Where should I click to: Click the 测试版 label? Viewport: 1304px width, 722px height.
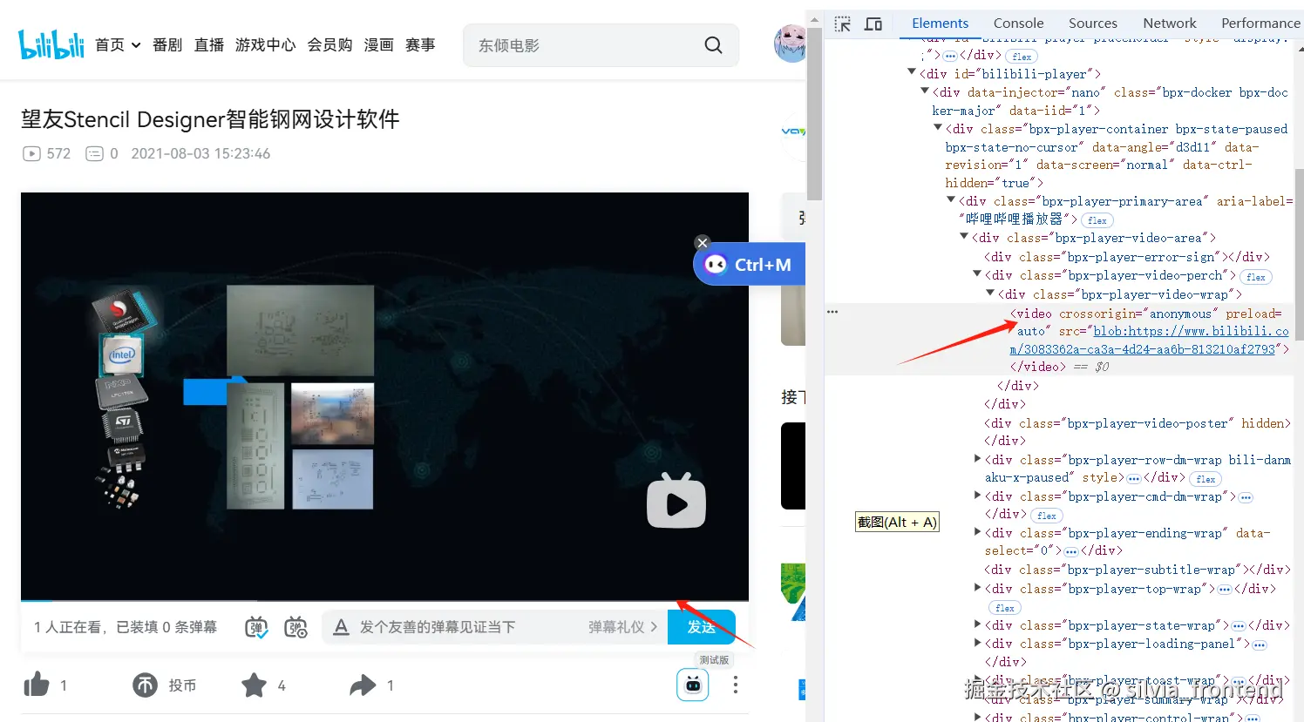point(714,659)
